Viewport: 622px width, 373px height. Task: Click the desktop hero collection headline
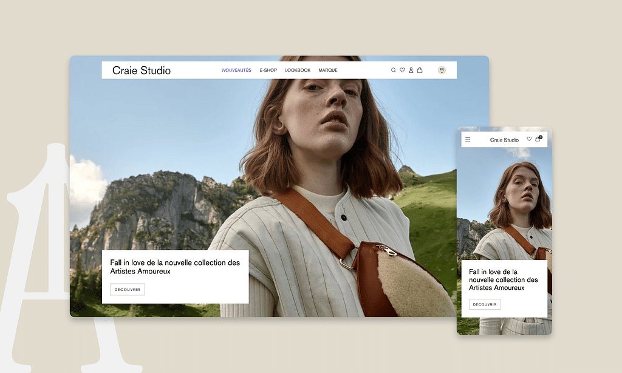(175, 267)
